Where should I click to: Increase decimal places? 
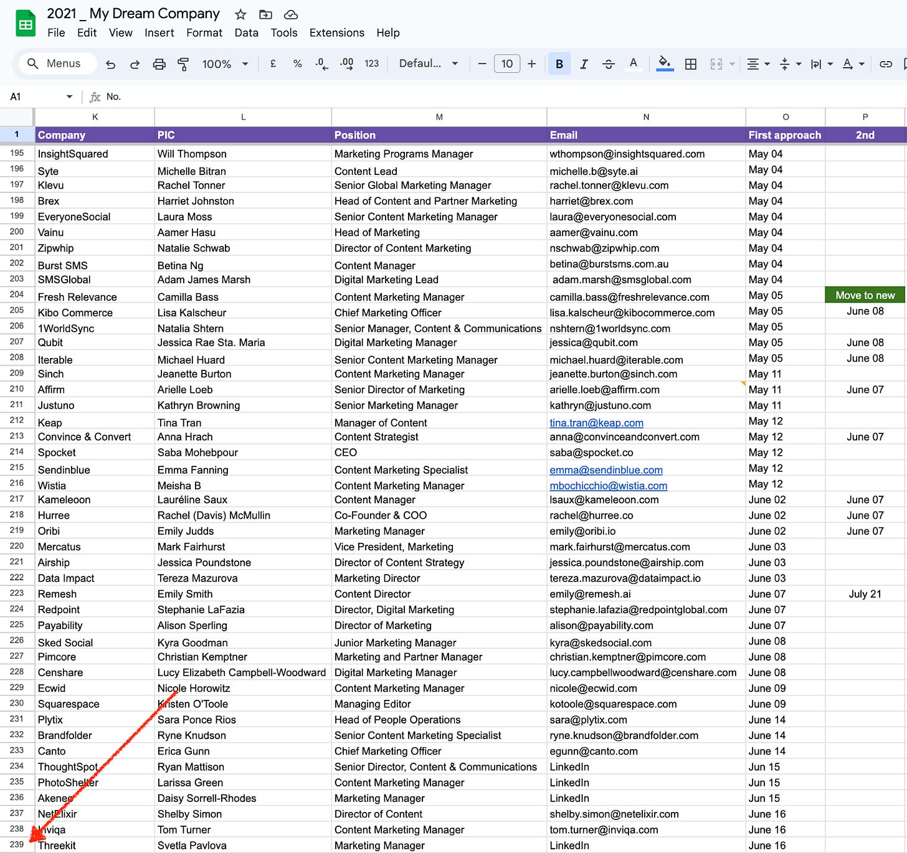pos(346,64)
